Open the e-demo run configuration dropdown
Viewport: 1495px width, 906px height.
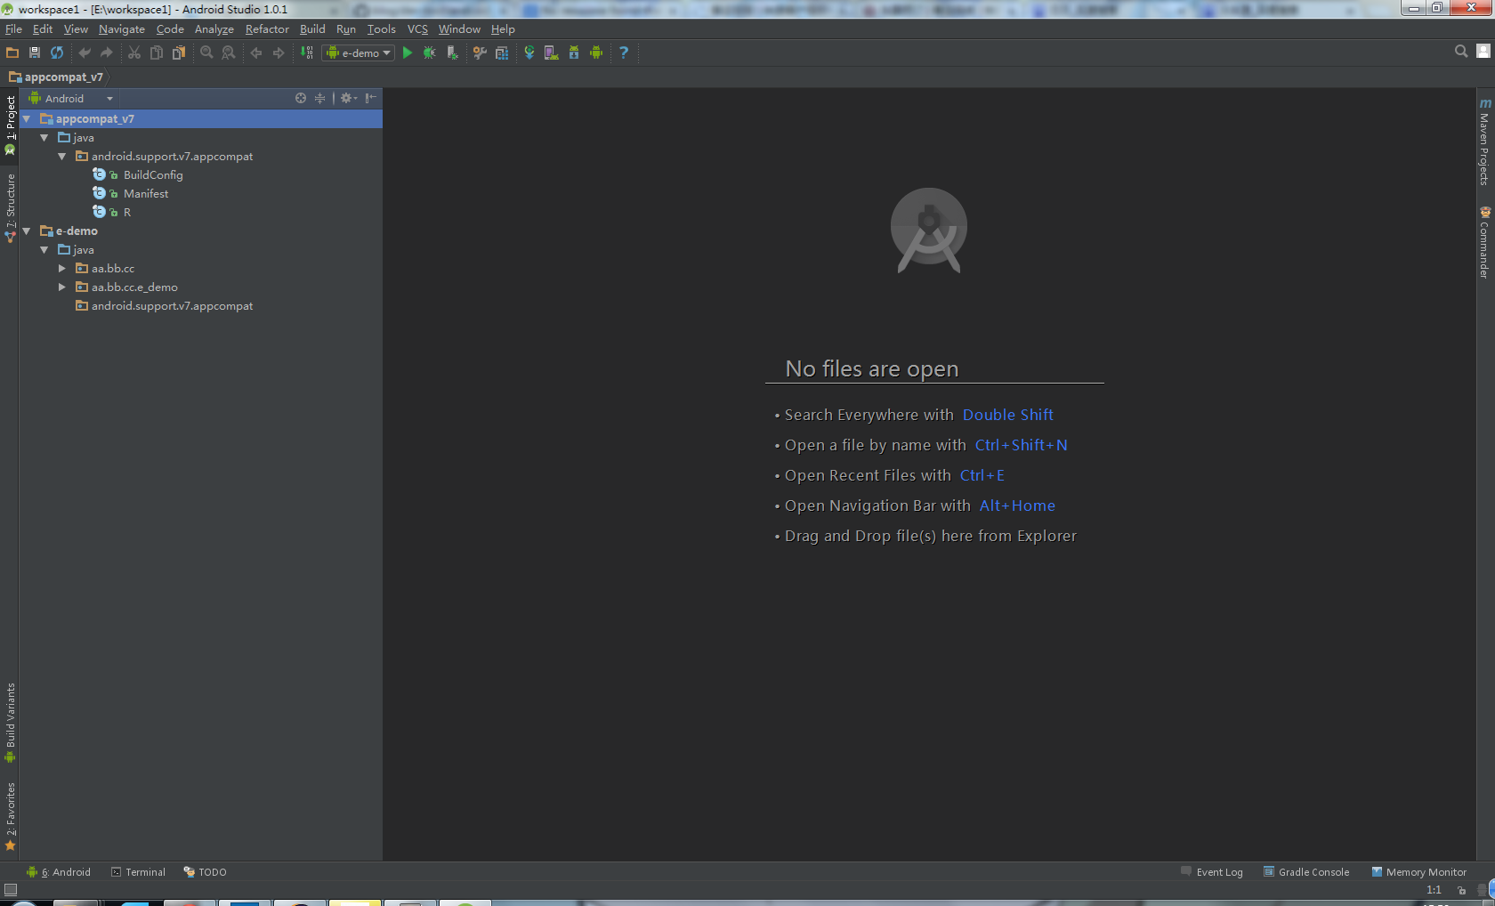[358, 53]
